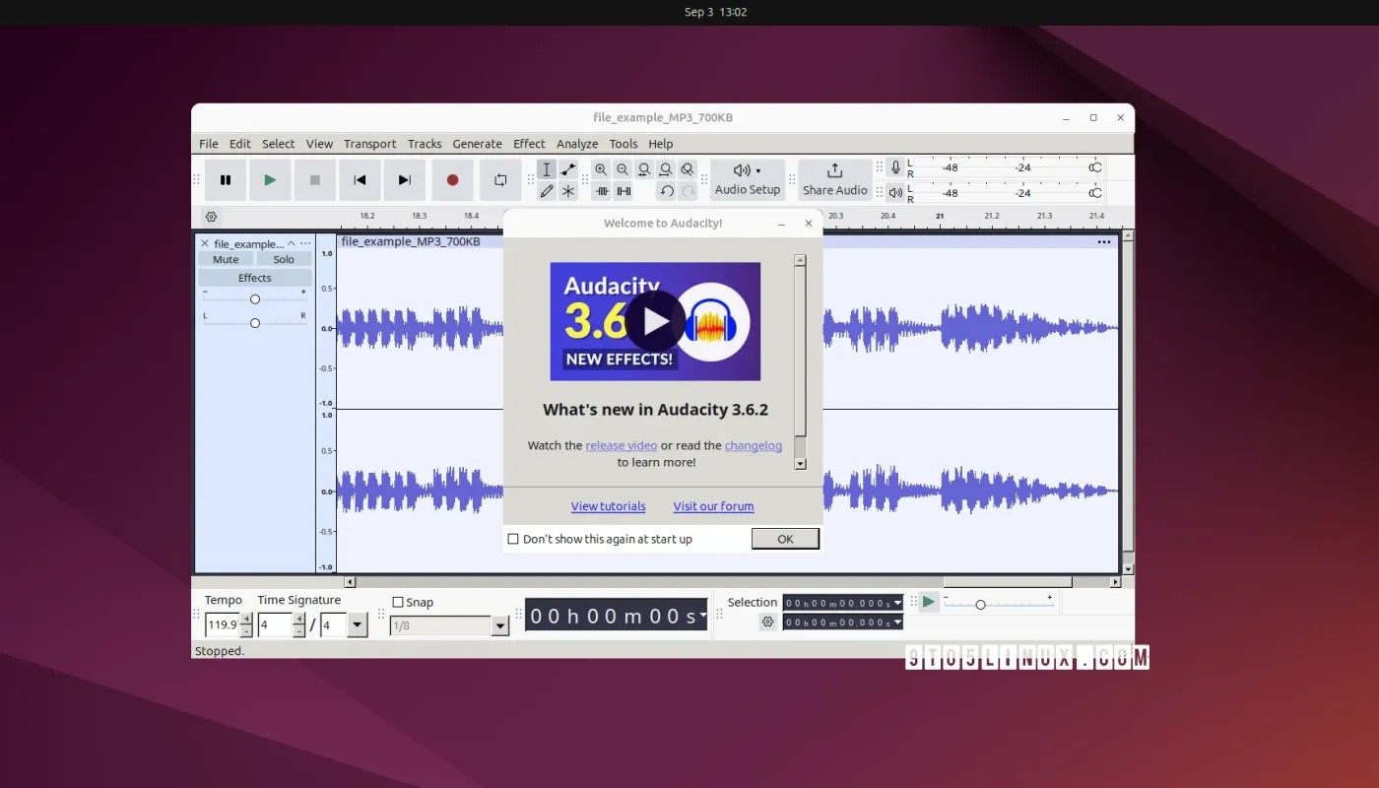Adjust the playback speed slider
1379x788 pixels.
[981, 602]
